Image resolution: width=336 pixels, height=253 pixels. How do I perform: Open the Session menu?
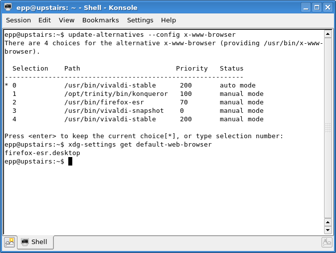point(18,20)
